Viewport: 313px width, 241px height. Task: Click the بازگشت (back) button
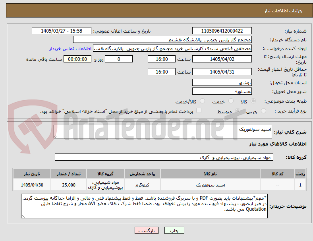click(147, 230)
